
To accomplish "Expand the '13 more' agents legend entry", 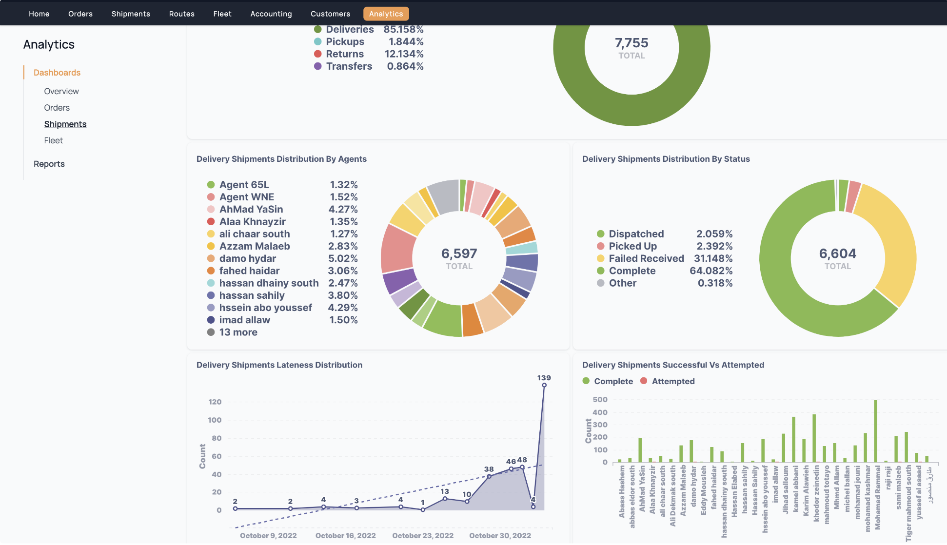I will click(x=238, y=332).
